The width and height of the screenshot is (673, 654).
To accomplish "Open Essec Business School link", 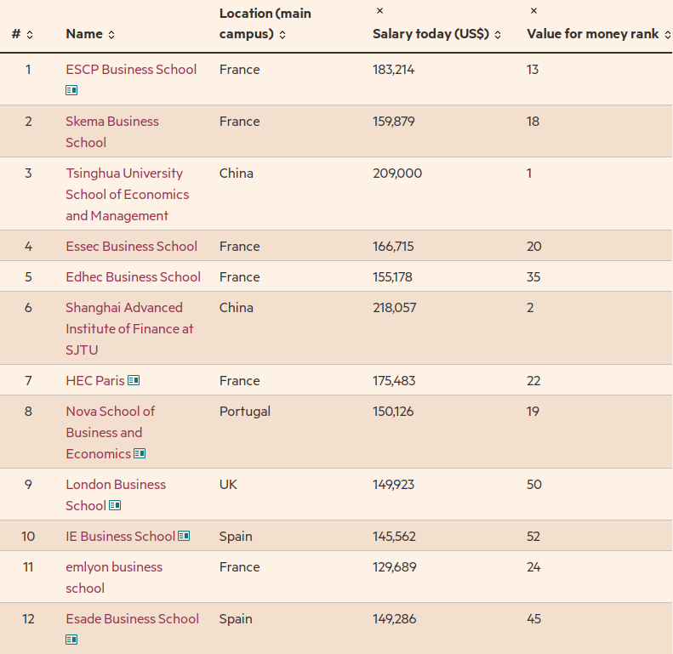I will [x=131, y=247].
